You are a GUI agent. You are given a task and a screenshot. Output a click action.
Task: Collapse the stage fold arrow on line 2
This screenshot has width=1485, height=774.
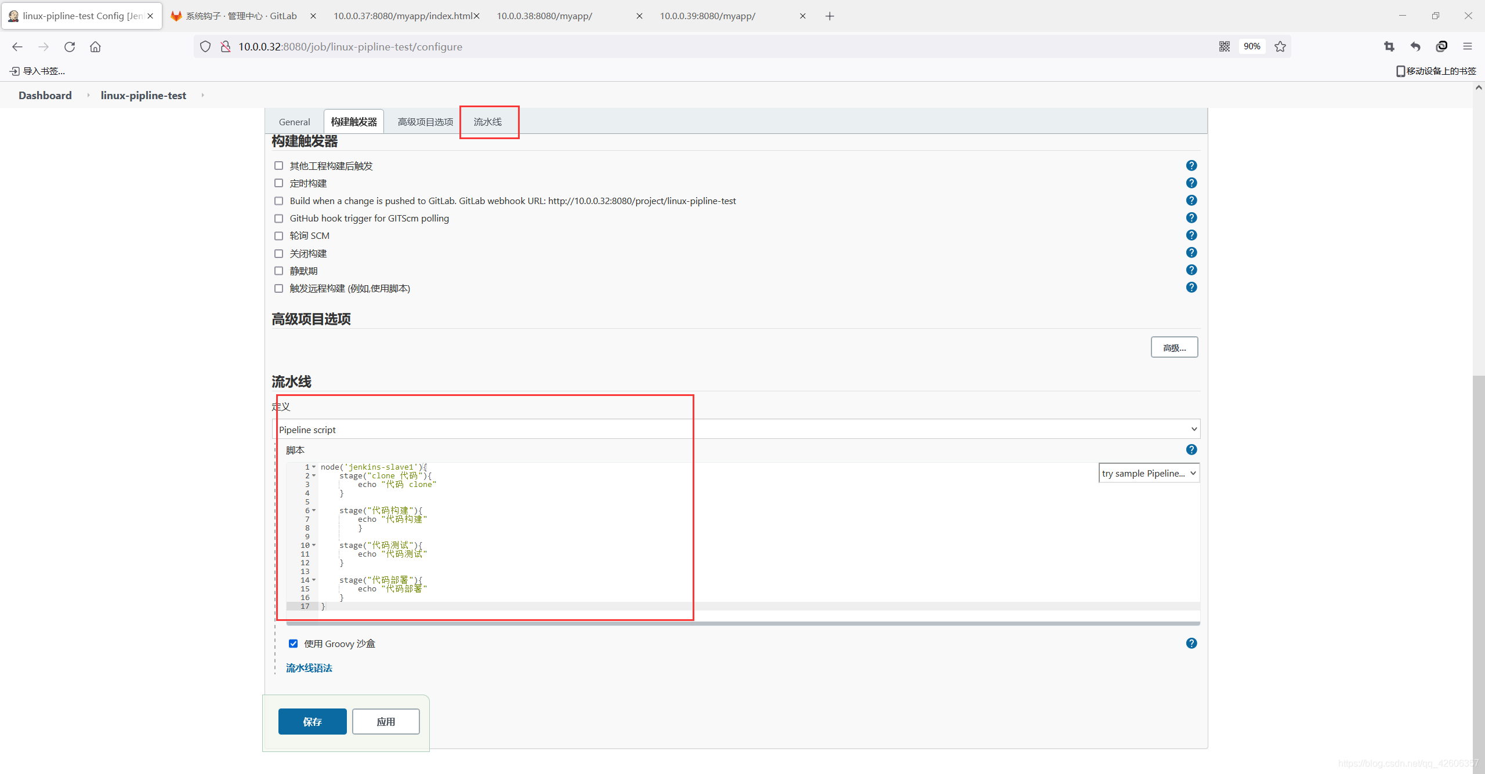coord(314,475)
